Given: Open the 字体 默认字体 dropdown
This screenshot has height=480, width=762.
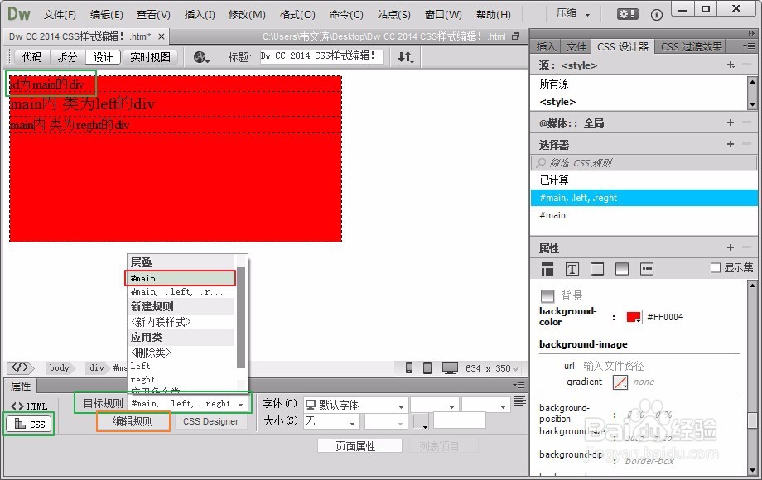Looking at the screenshot, I should (x=355, y=405).
